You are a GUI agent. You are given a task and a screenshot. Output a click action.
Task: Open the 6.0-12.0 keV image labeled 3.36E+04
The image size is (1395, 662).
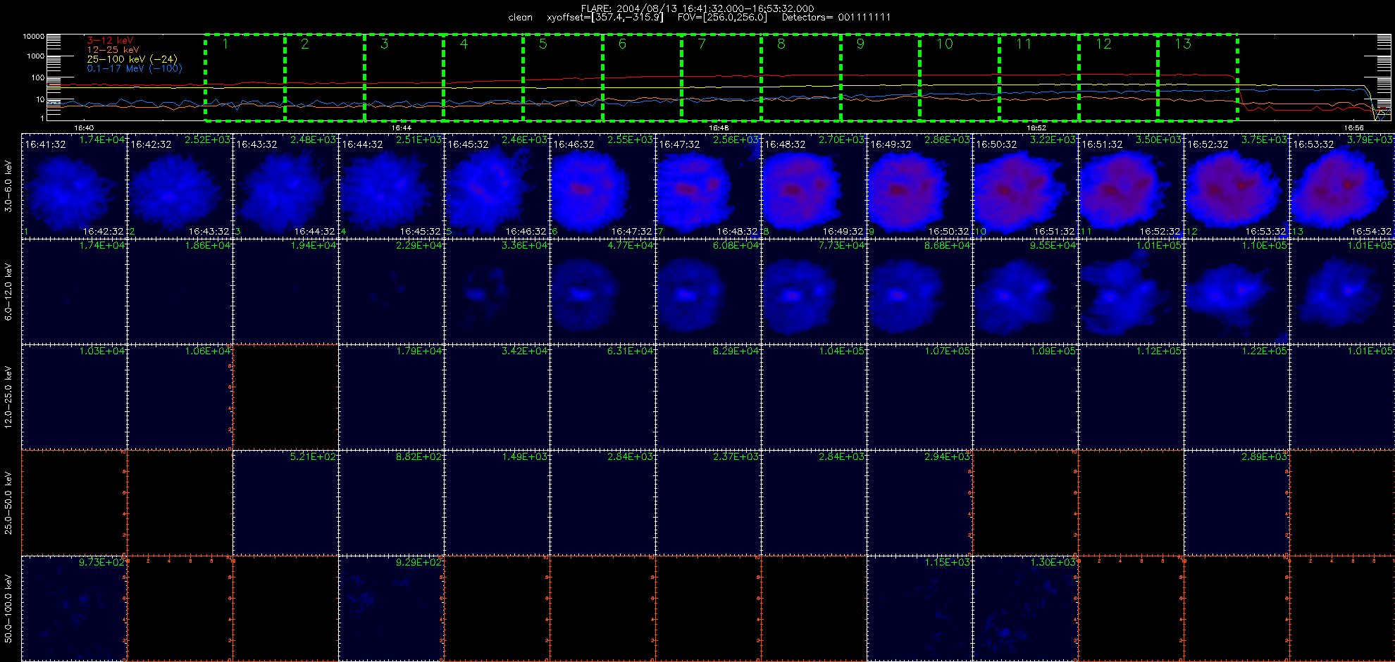[497, 292]
